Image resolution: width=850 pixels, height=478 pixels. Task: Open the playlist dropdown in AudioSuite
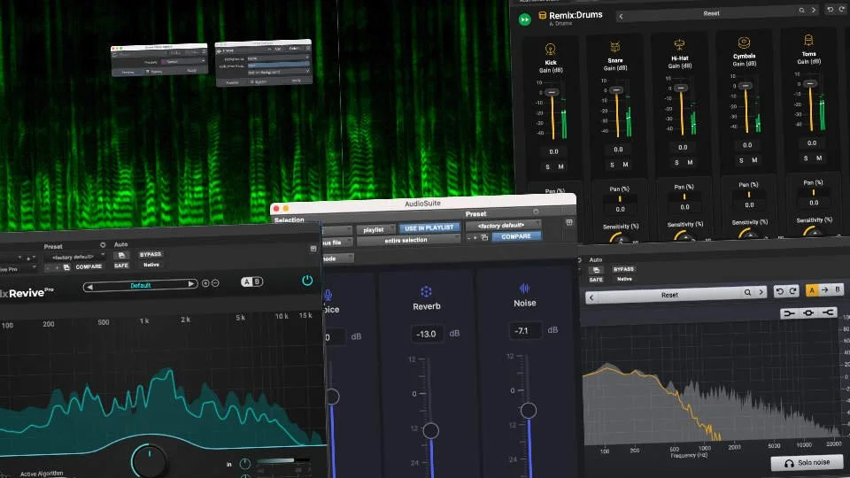[375, 230]
